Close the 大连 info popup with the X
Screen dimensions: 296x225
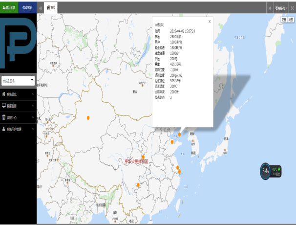[x=210, y=22]
